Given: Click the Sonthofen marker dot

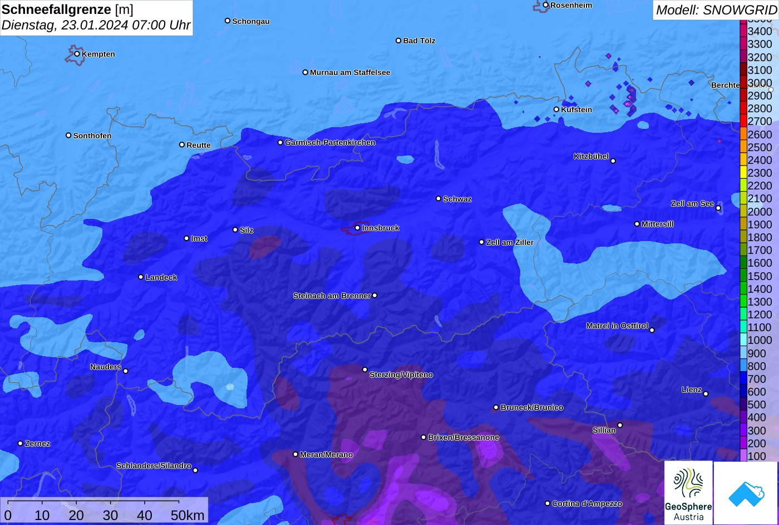Looking at the screenshot, I should [x=68, y=135].
